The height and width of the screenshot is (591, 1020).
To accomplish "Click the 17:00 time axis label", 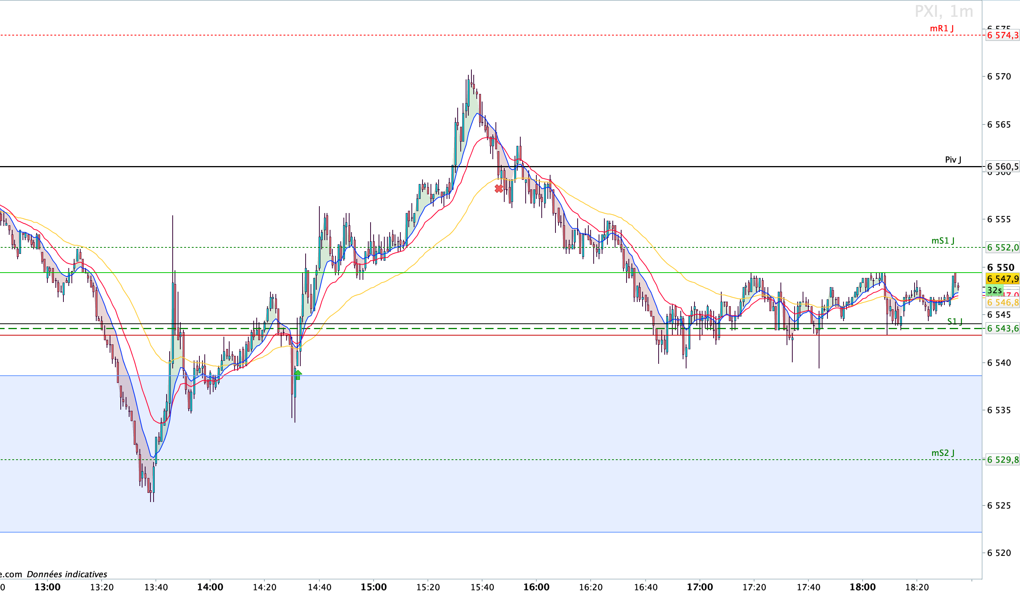I will coord(699,586).
